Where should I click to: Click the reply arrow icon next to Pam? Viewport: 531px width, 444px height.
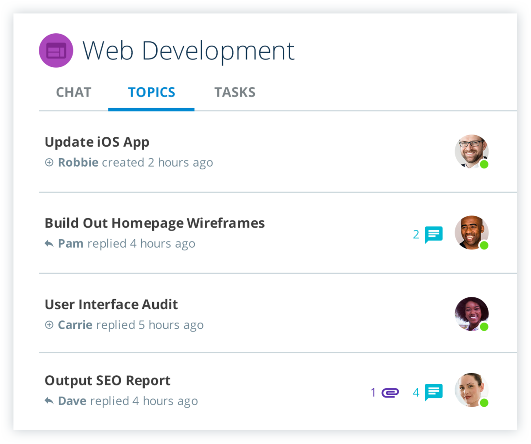[49, 243]
